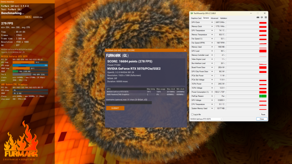Enable the Log to file checkbox
Image resolution: width=292 pixels, height=164 pixels.
pyautogui.click(x=192, y=114)
